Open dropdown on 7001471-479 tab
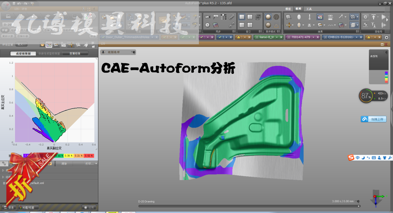This screenshot has width=393, height=213. pyautogui.click(x=313, y=37)
